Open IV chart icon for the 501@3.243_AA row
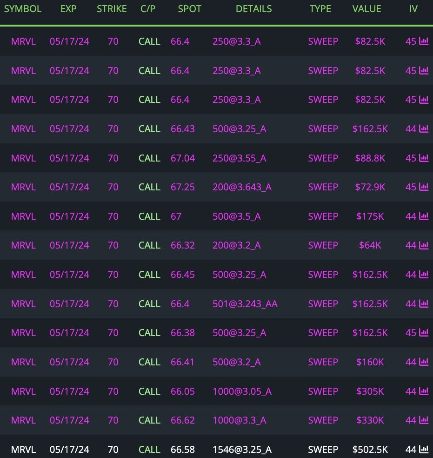This screenshot has height=458, width=433. tap(424, 303)
